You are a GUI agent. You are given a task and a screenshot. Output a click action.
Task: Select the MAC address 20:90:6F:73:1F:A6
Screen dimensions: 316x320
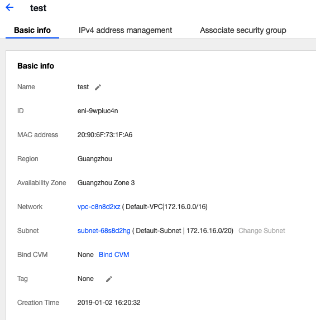105,135
